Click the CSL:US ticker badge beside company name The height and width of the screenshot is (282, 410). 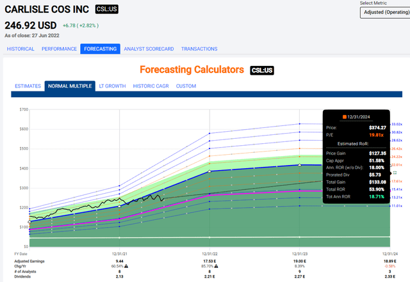tap(107, 9)
